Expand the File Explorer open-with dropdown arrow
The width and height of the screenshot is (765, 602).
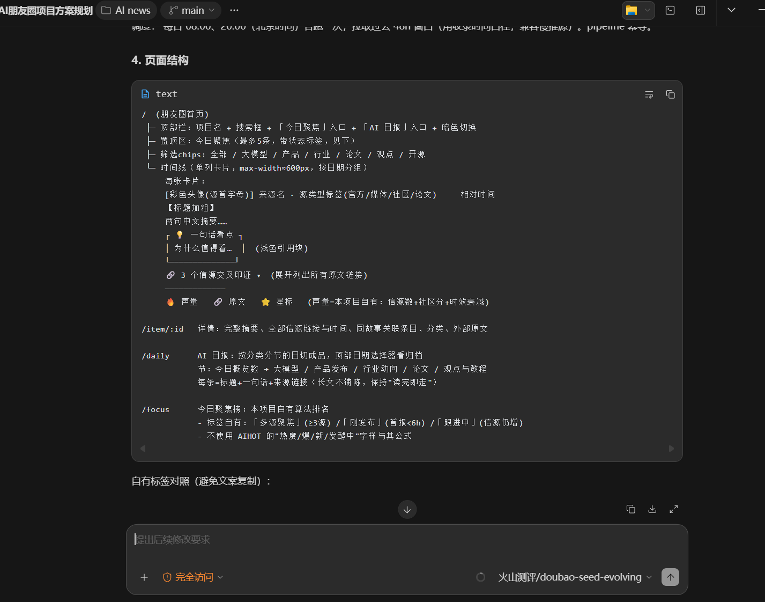[x=648, y=10]
